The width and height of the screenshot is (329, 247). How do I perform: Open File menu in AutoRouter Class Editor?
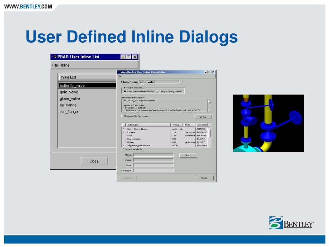[120, 76]
